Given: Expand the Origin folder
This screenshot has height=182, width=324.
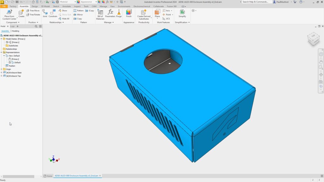Looking at the screenshot, I should point(2,69).
